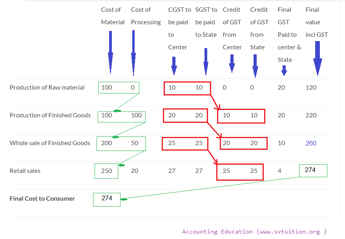Click the red box containing 25 and 25

pyautogui.click(x=240, y=171)
